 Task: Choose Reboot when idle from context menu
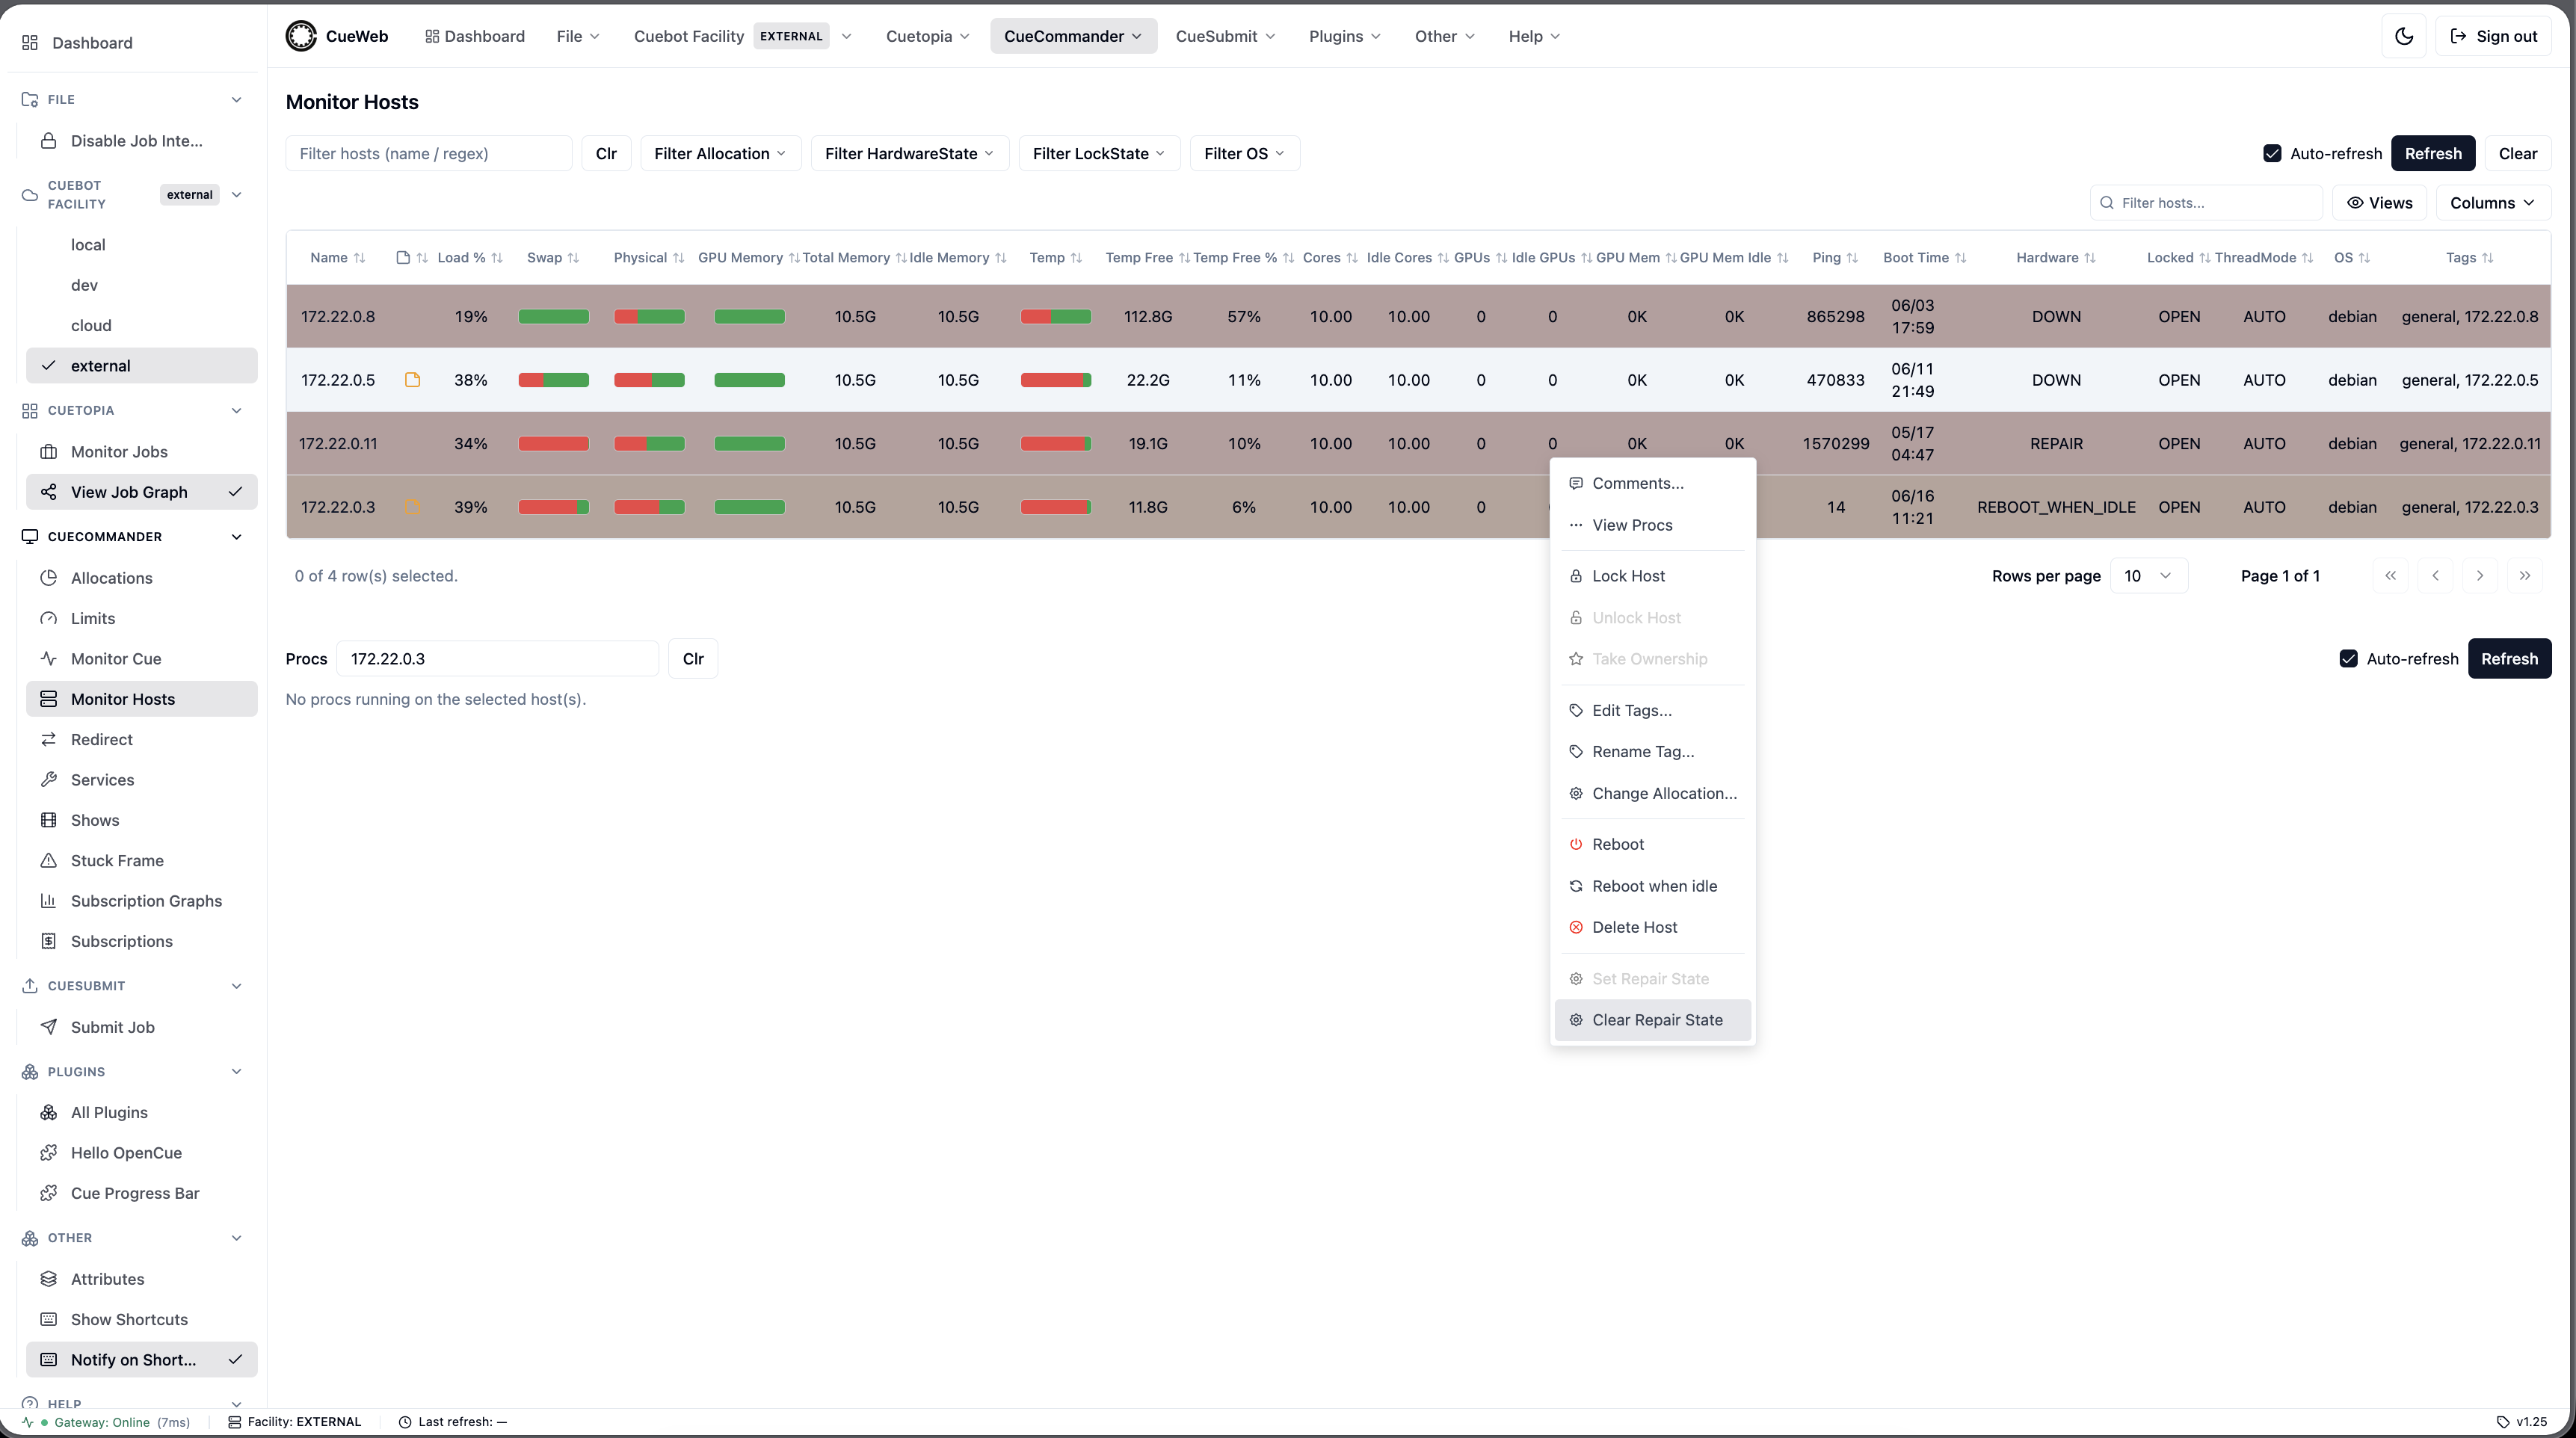(x=1653, y=886)
